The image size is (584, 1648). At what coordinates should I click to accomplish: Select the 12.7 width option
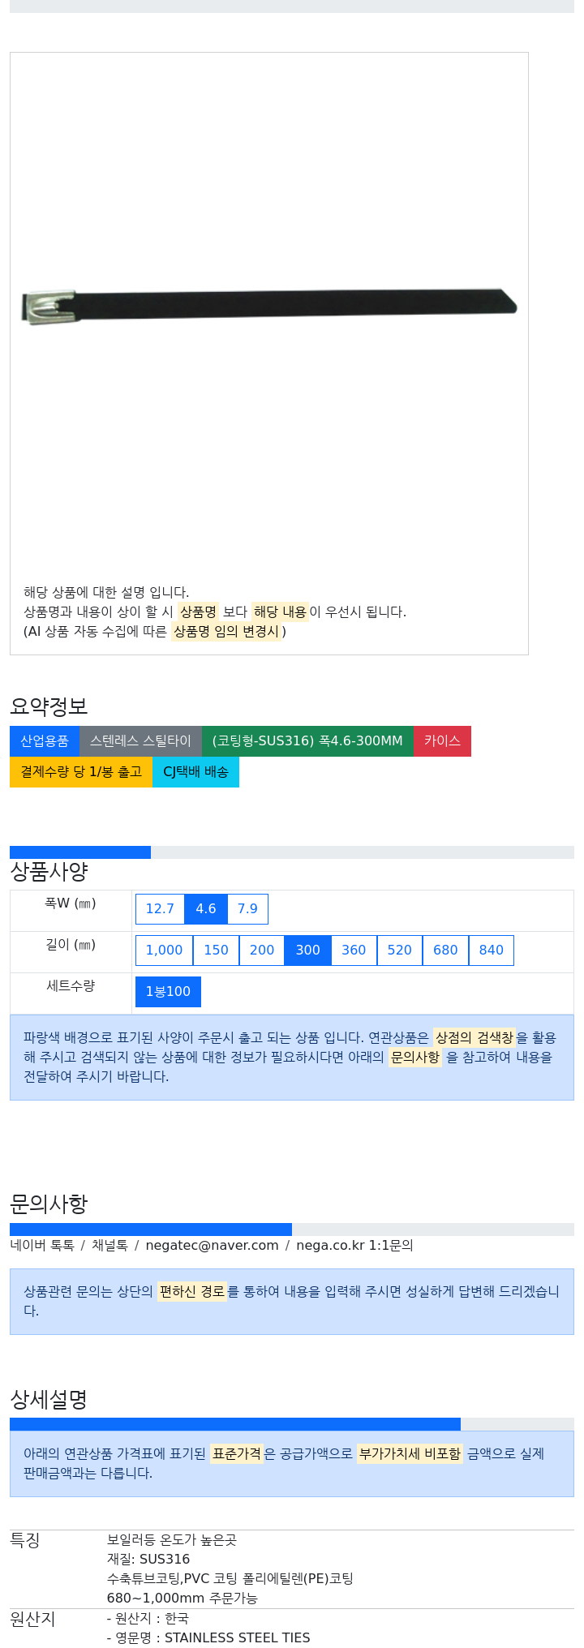[160, 909]
